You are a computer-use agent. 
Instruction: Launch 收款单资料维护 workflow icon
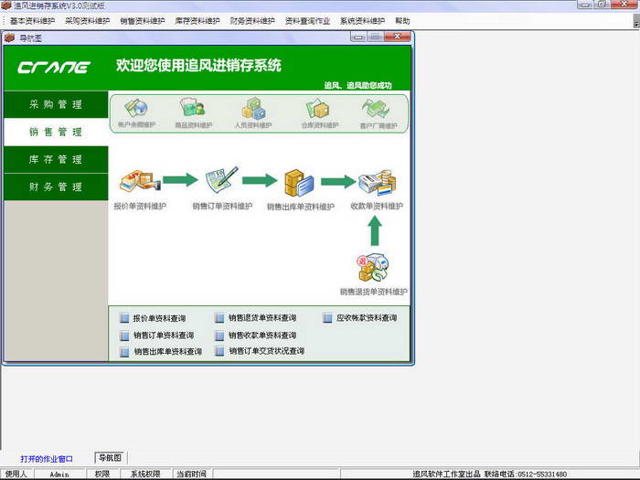point(378,182)
